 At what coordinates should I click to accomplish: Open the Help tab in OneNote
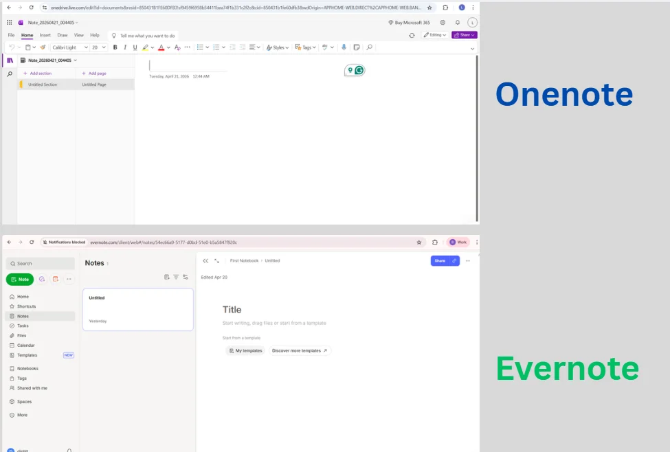94,35
